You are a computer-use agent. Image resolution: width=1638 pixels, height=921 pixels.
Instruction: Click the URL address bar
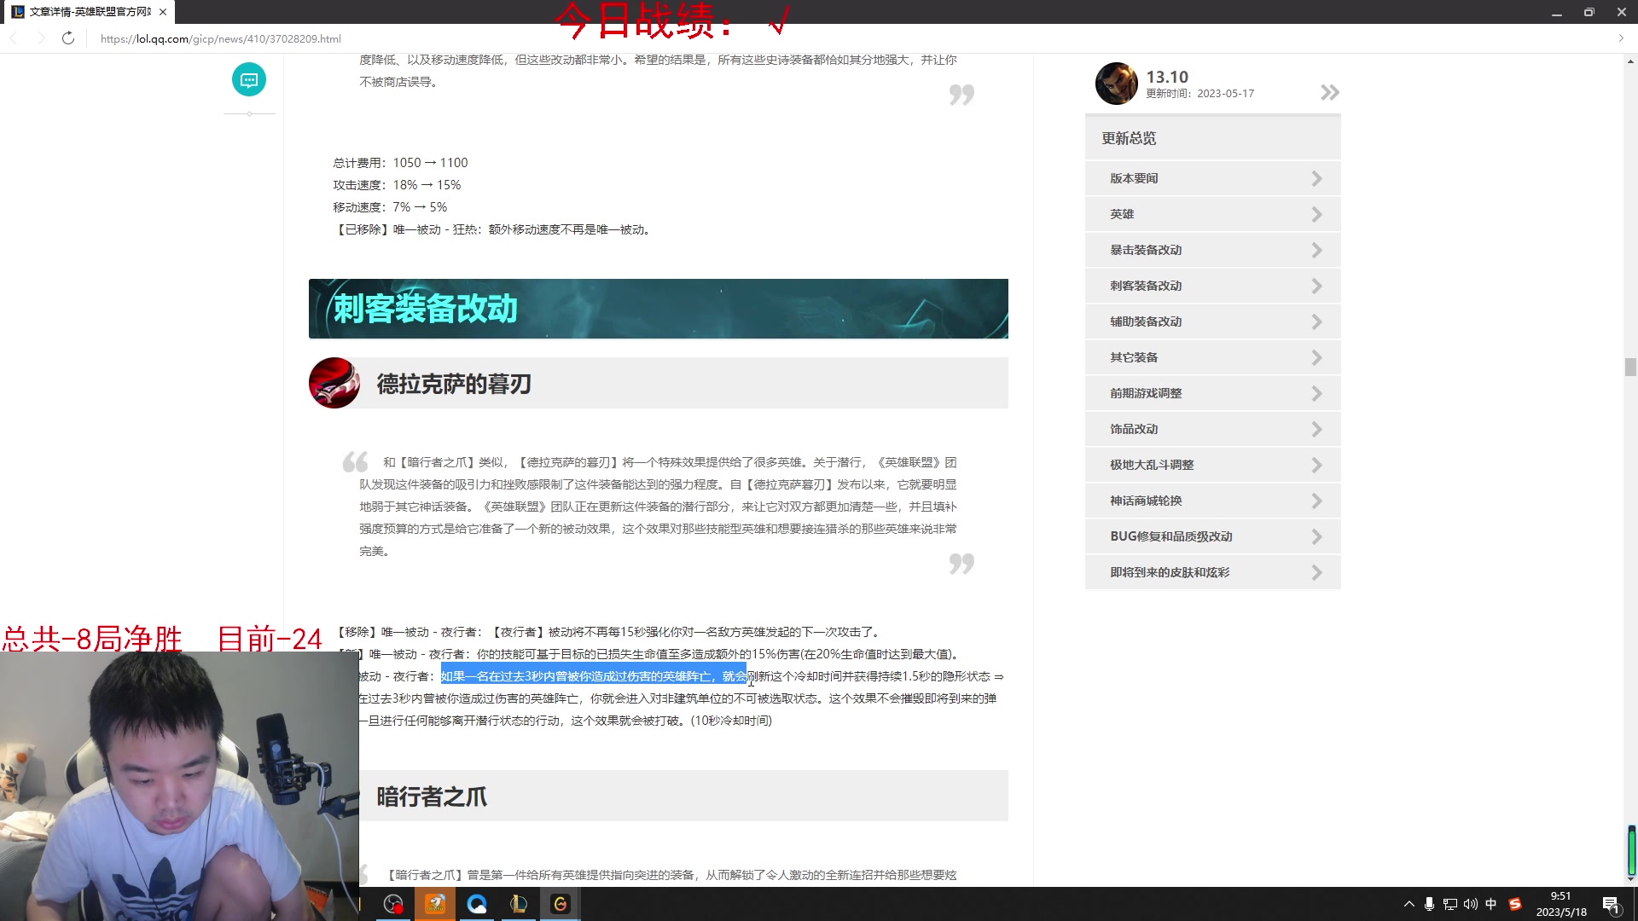(x=220, y=38)
